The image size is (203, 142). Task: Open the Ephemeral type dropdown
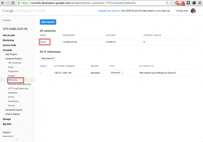117,73
